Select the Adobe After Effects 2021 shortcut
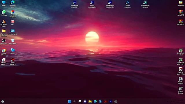This screenshot has height=104, width=185. pyautogui.click(x=75, y=4)
